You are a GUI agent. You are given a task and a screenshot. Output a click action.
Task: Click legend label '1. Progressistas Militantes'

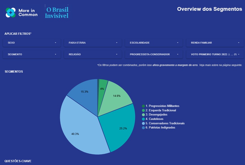(162, 106)
